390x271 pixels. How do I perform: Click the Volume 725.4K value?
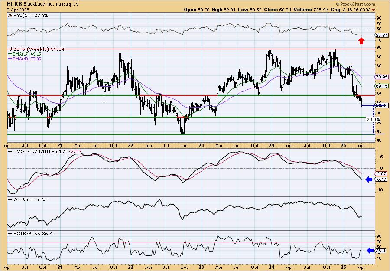tap(312, 10)
